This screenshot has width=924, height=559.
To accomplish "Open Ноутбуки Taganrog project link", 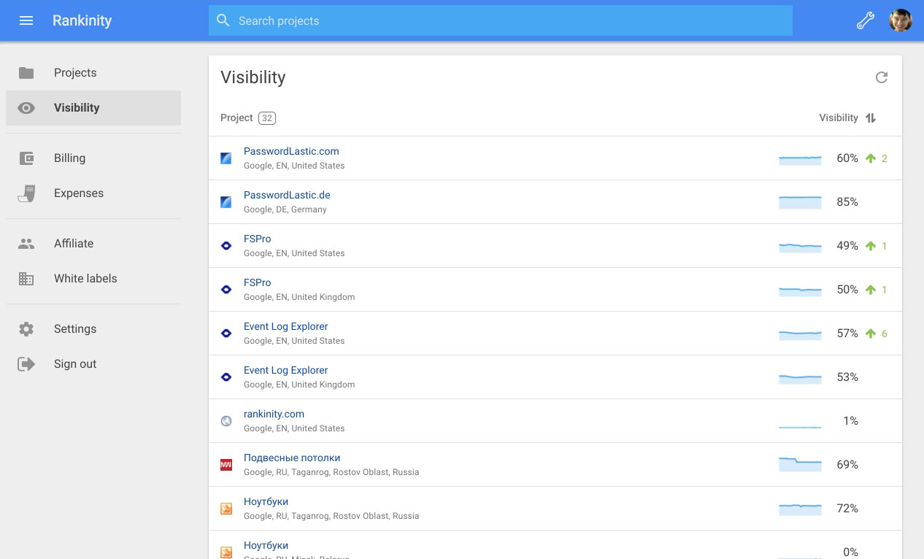I will [x=266, y=501].
